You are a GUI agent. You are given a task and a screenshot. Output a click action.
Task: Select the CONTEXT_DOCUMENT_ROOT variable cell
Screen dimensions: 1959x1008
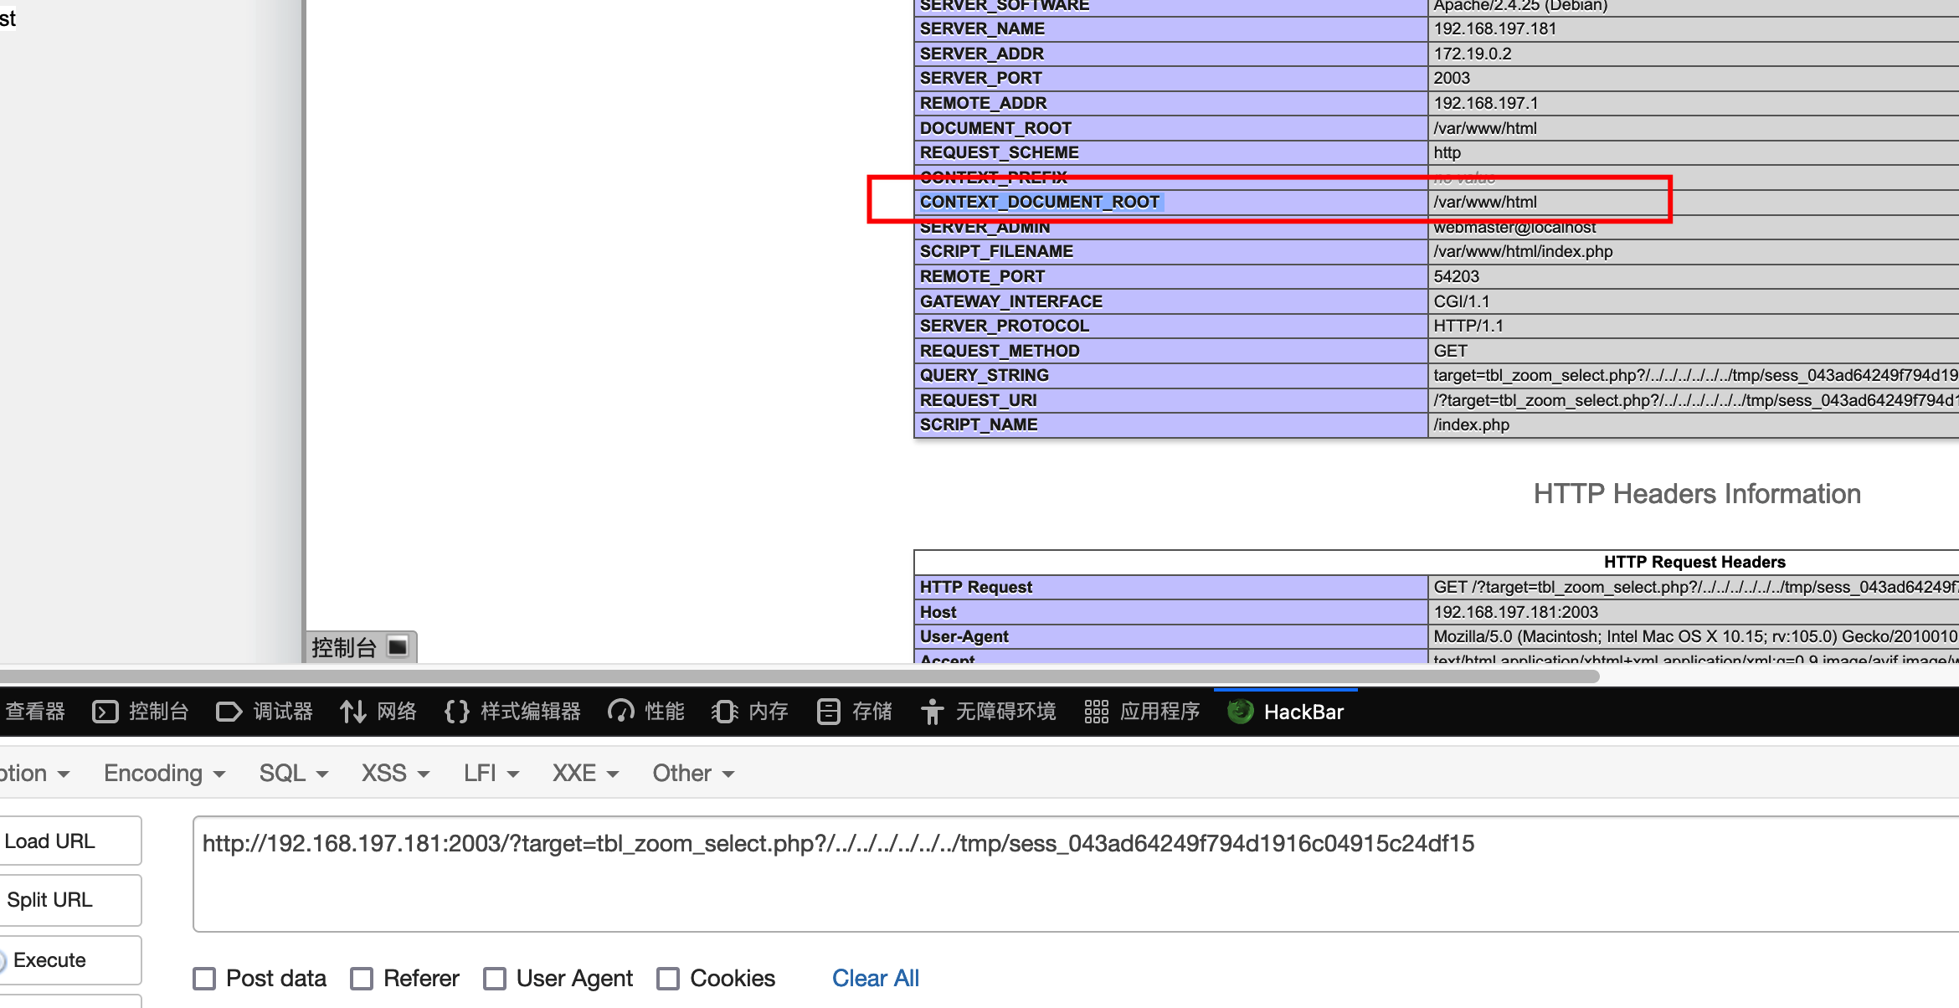coord(1170,202)
